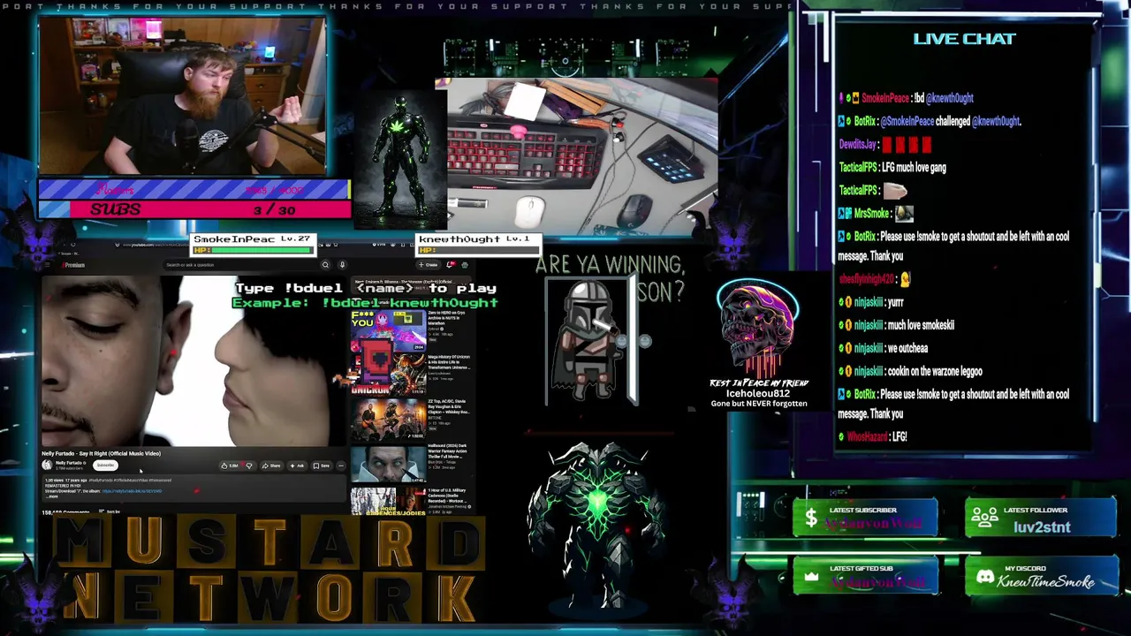Open YouTube notifications bell
Viewport: 1131px width, 636px height.
tap(451, 265)
